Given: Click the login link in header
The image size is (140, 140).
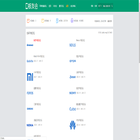Looking at the screenshot, I should (x=92, y=6).
